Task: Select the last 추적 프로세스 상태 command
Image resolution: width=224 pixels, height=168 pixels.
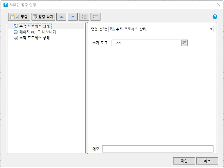Action: click(34, 38)
